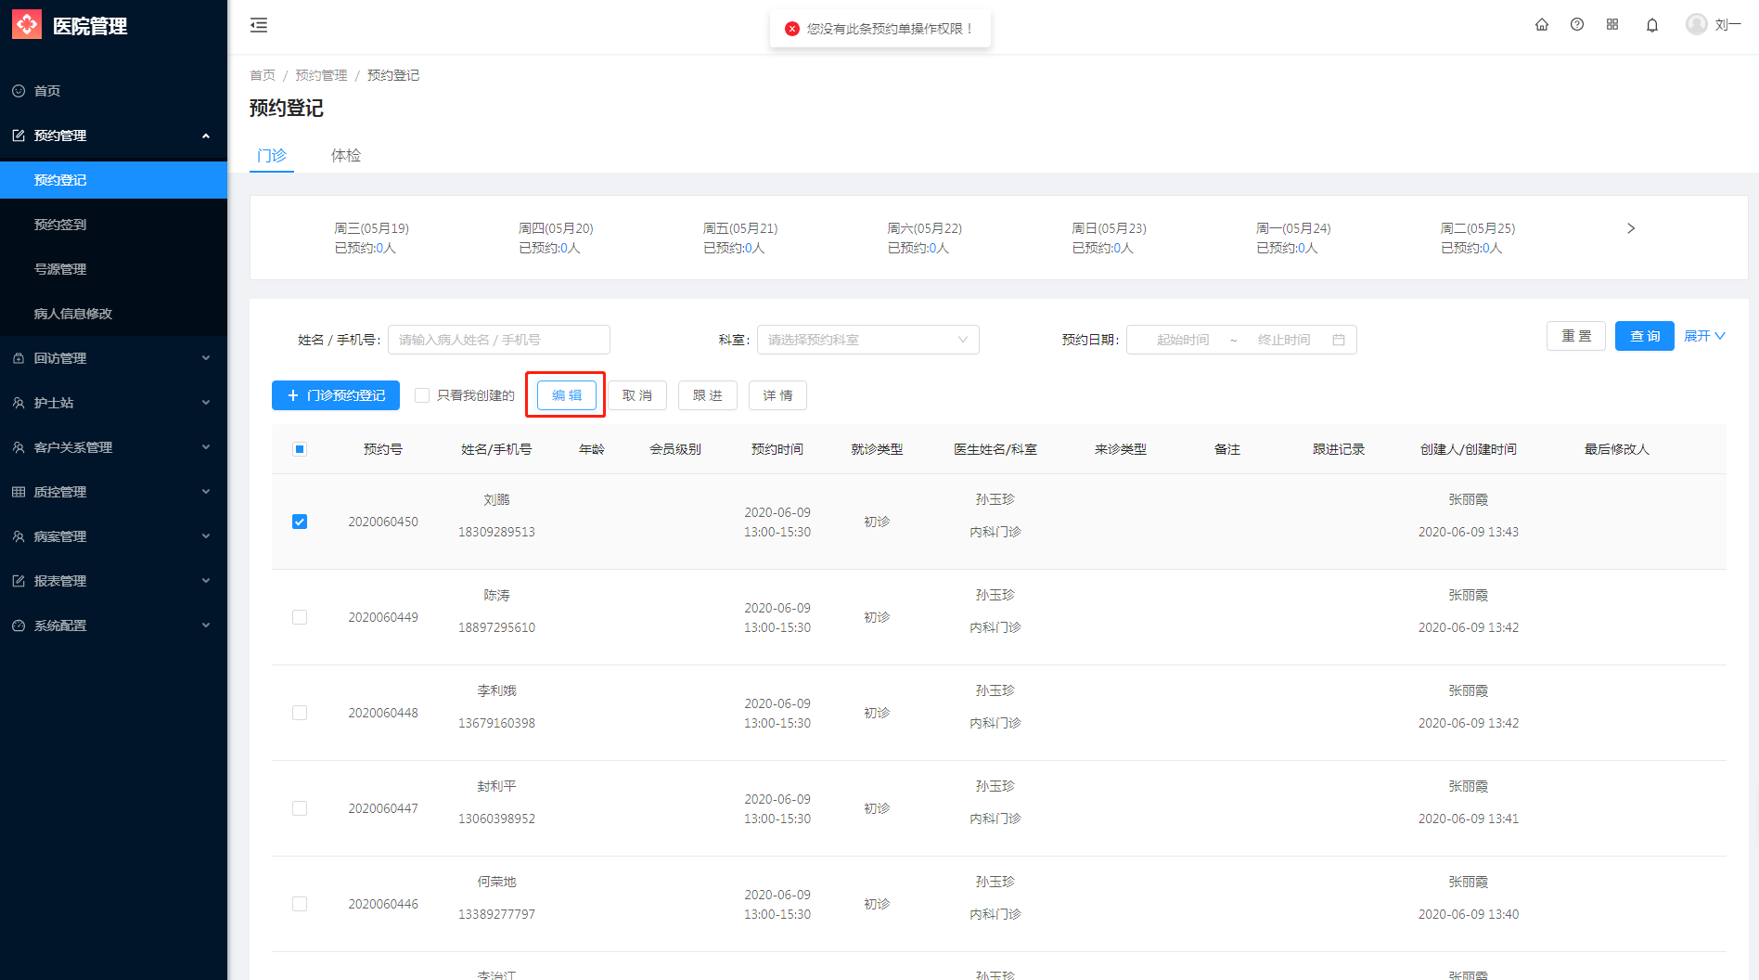1759x980 pixels.
Task: Click the 重置 reset button
Action: coord(1576,336)
